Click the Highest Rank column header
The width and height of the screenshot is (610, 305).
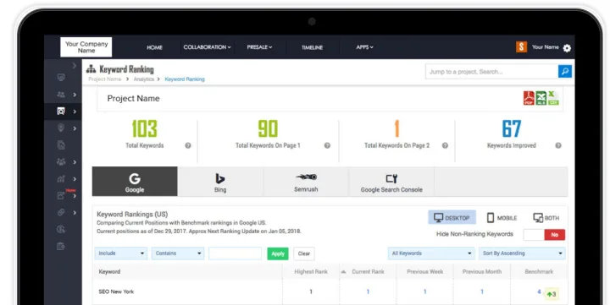[311, 272]
